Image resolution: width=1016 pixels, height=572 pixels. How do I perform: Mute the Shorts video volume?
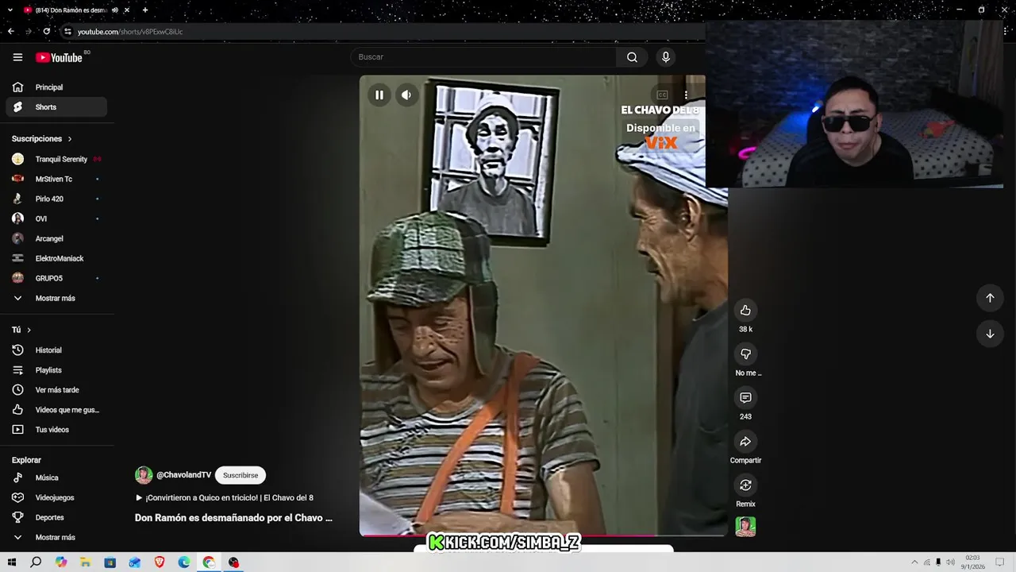tap(406, 95)
